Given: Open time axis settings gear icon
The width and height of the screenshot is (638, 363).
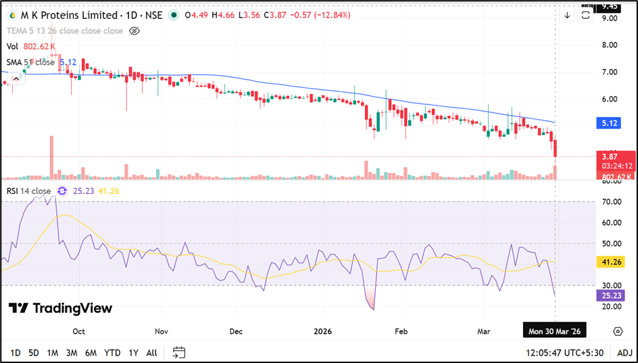Looking at the screenshot, I should click(618, 331).
